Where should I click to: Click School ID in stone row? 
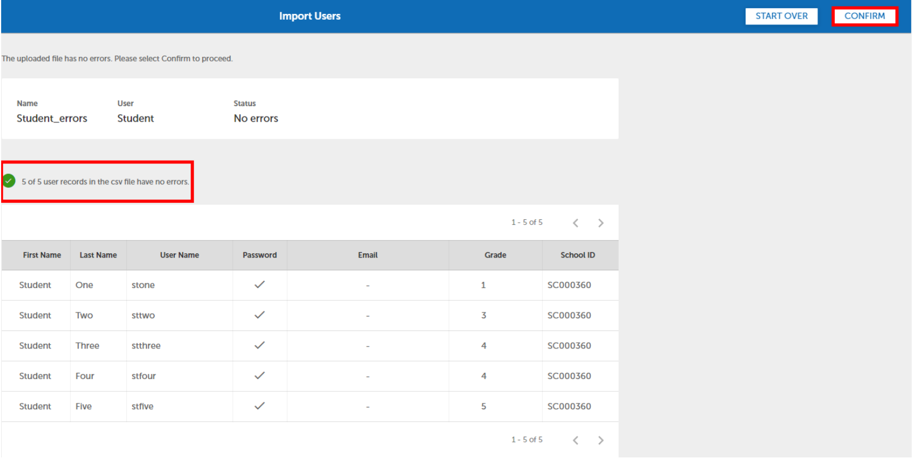click(569, 285)
